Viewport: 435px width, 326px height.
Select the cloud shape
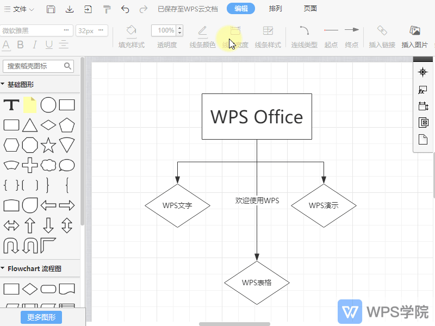tap(48, 165)
